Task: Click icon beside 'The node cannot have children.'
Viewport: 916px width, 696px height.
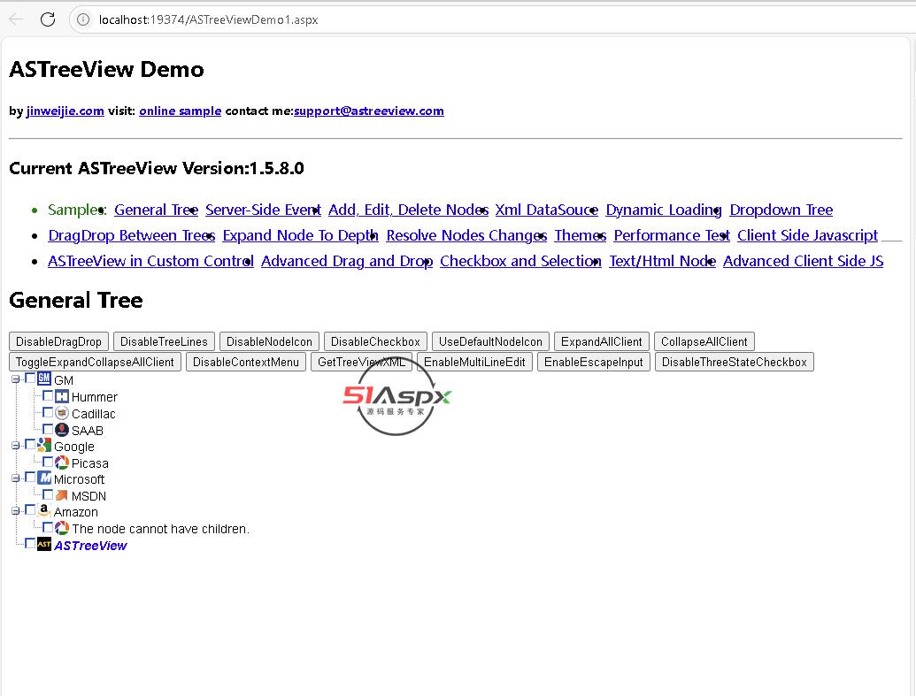Action: (x=62, y=528)
